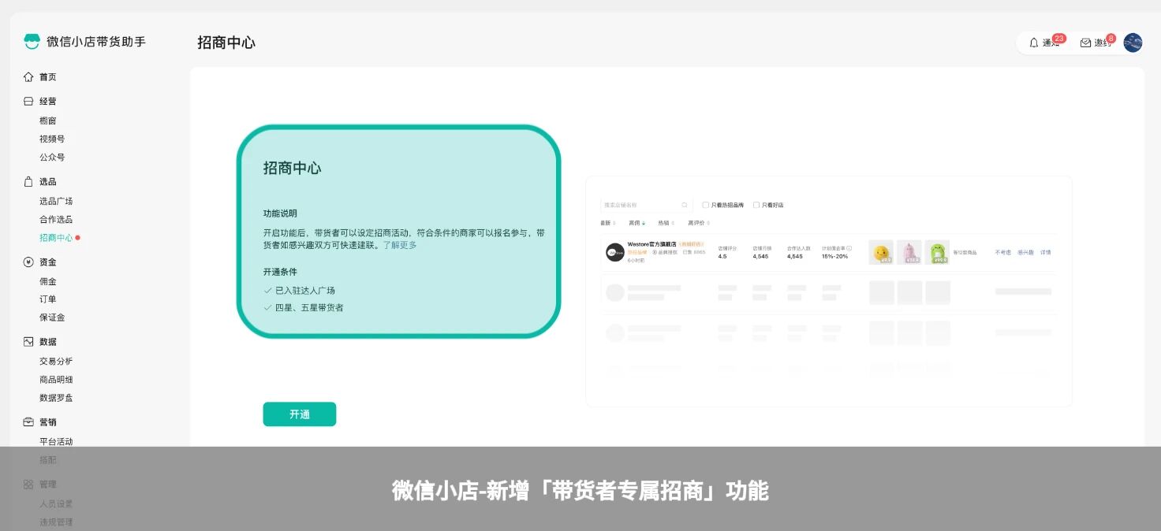The height and width of the screenshot is (531, 1161).
Task: Click the 四星、五星带货者 condition text
Action: [309, 308]
